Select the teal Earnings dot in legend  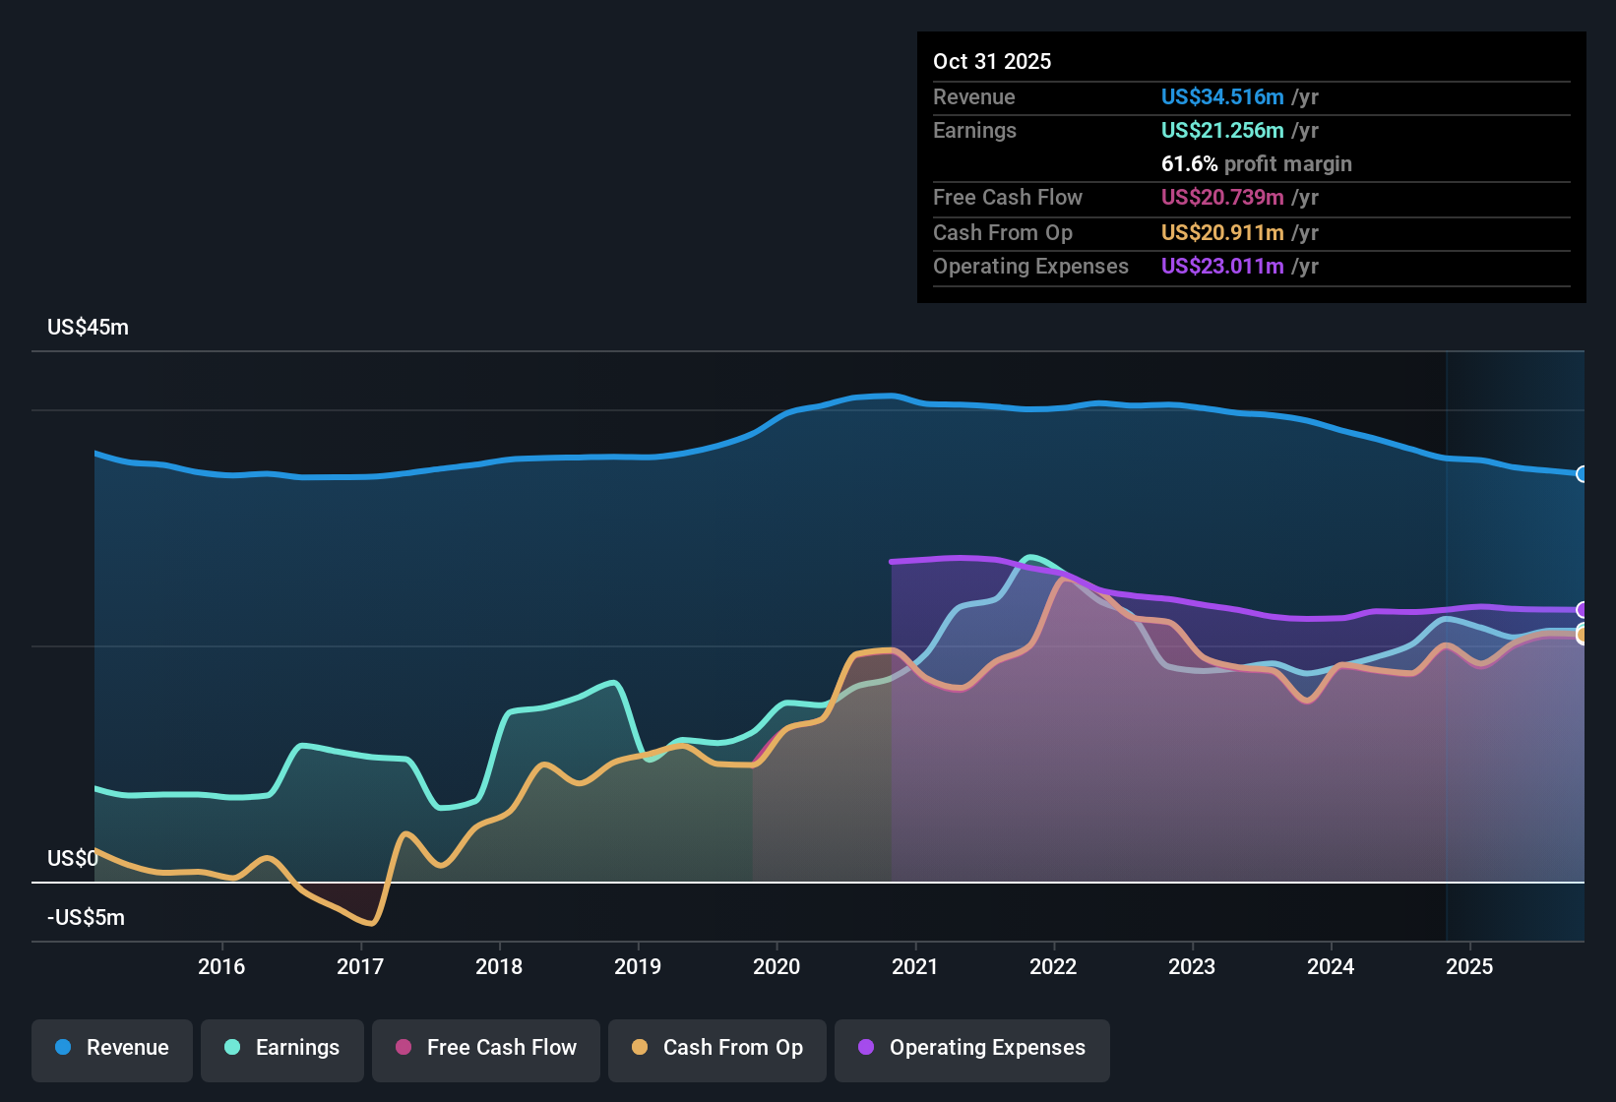click(x=231, y=1048)
